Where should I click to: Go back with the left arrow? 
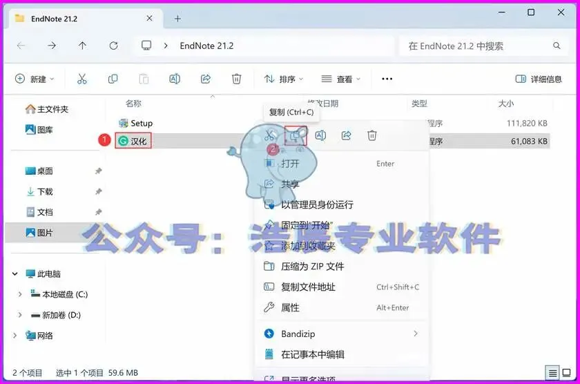(x=21, y=46)
